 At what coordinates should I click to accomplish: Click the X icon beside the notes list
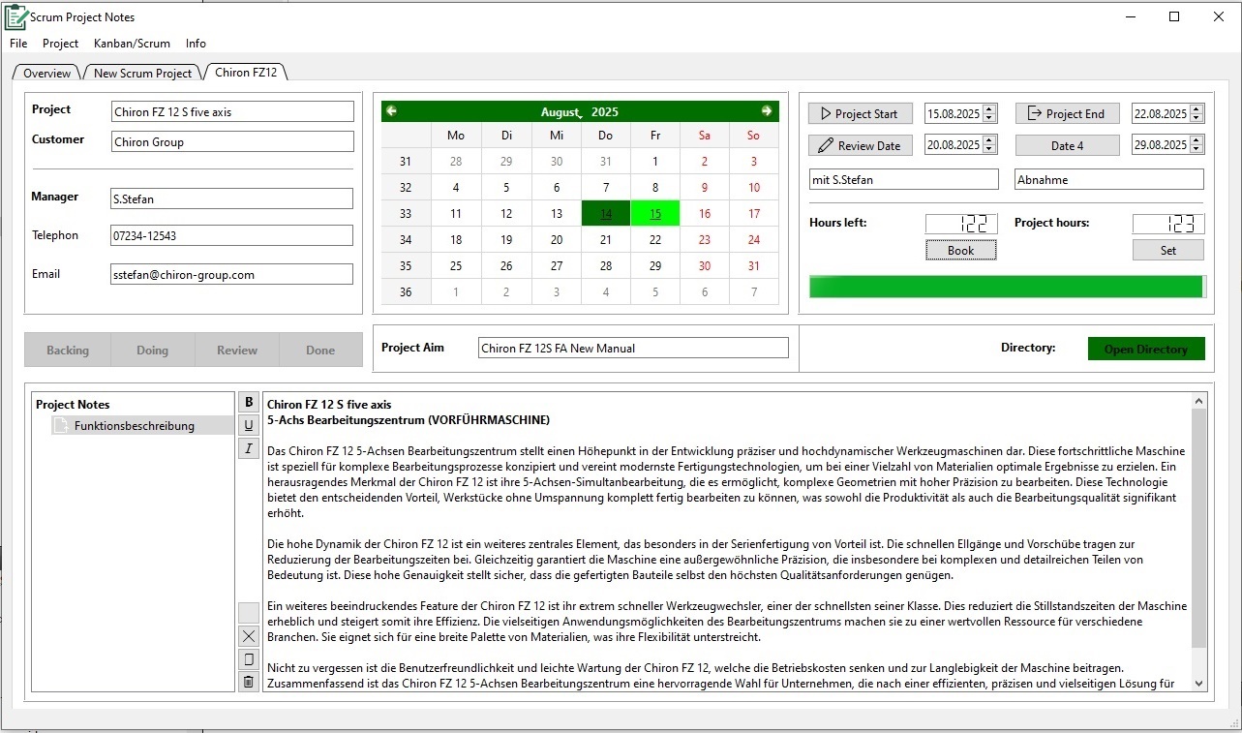249,636
